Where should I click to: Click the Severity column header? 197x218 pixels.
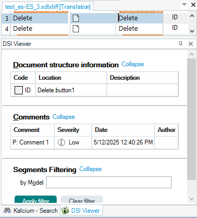click(73, 130)
